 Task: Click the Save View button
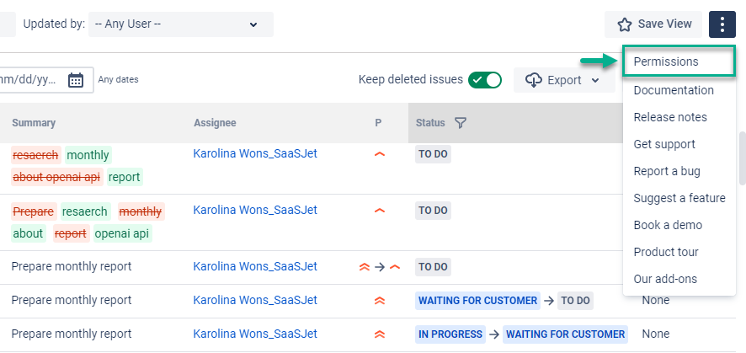click(653, 24)
